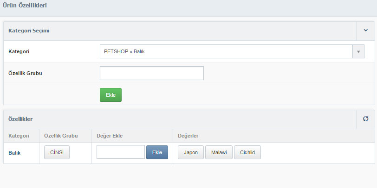The image size is (377, 188).
Task: Click the Özellik Grubu column header
Action: (x=61, y=136)
